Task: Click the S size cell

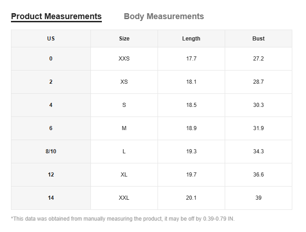Action: pyautogui.click(x=124, y=105)
